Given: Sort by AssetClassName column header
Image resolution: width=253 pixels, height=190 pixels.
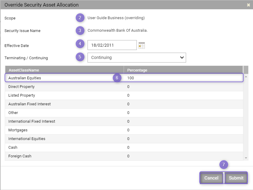Looking at the screenshot, I should (x=65, y=70).
